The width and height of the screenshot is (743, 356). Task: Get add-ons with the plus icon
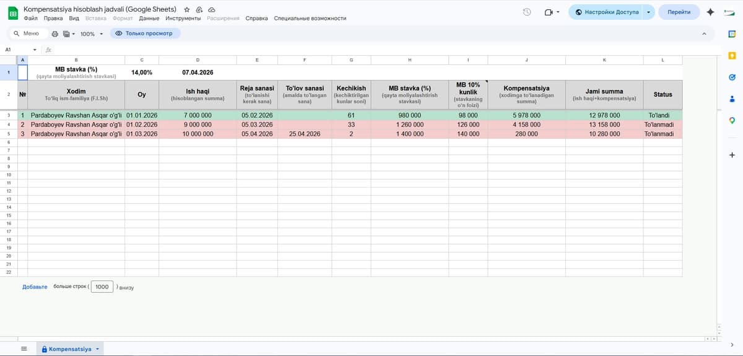point(731,155)
